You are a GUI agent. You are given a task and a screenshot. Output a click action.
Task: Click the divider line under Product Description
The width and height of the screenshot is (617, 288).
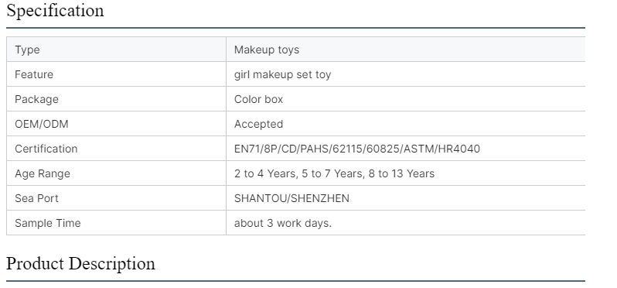point(295,281)
